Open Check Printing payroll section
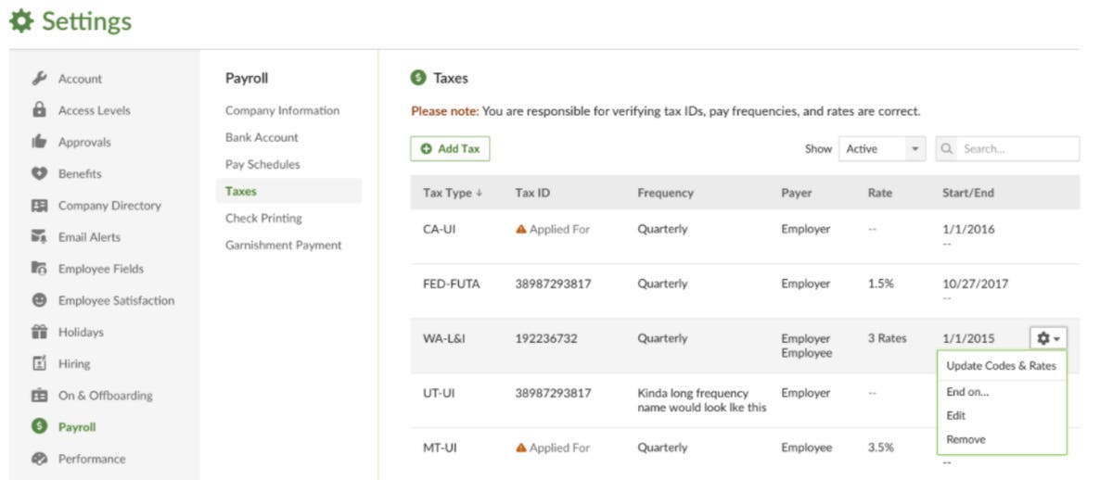Image resolution: width=1113 pixels, height=480 pixels. tap(263, 219)
